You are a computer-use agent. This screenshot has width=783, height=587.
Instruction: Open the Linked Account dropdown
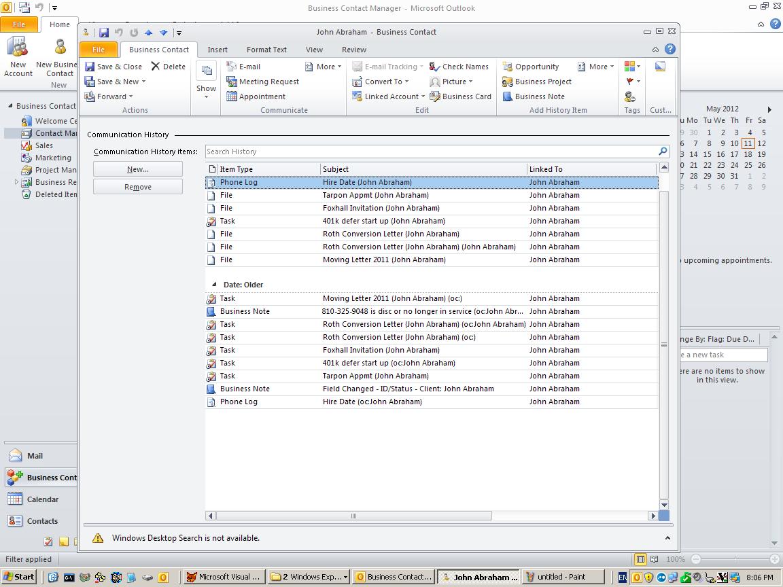(x=423, y=96)
